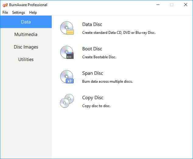The image size is (193, 159).
Task: Open the Help menu
Action: (x=33, y=13)
